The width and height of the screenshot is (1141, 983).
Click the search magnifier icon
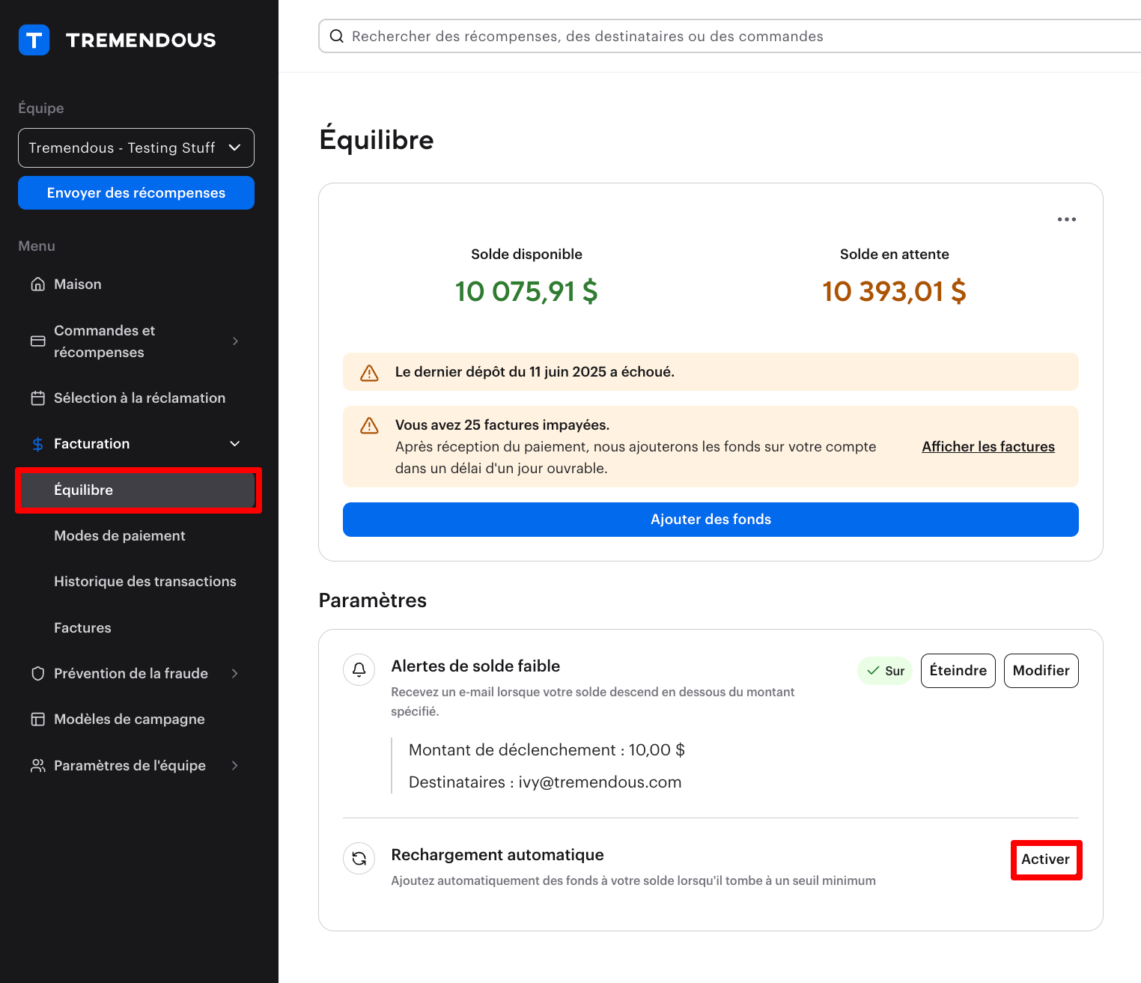[x=337, y=37]
